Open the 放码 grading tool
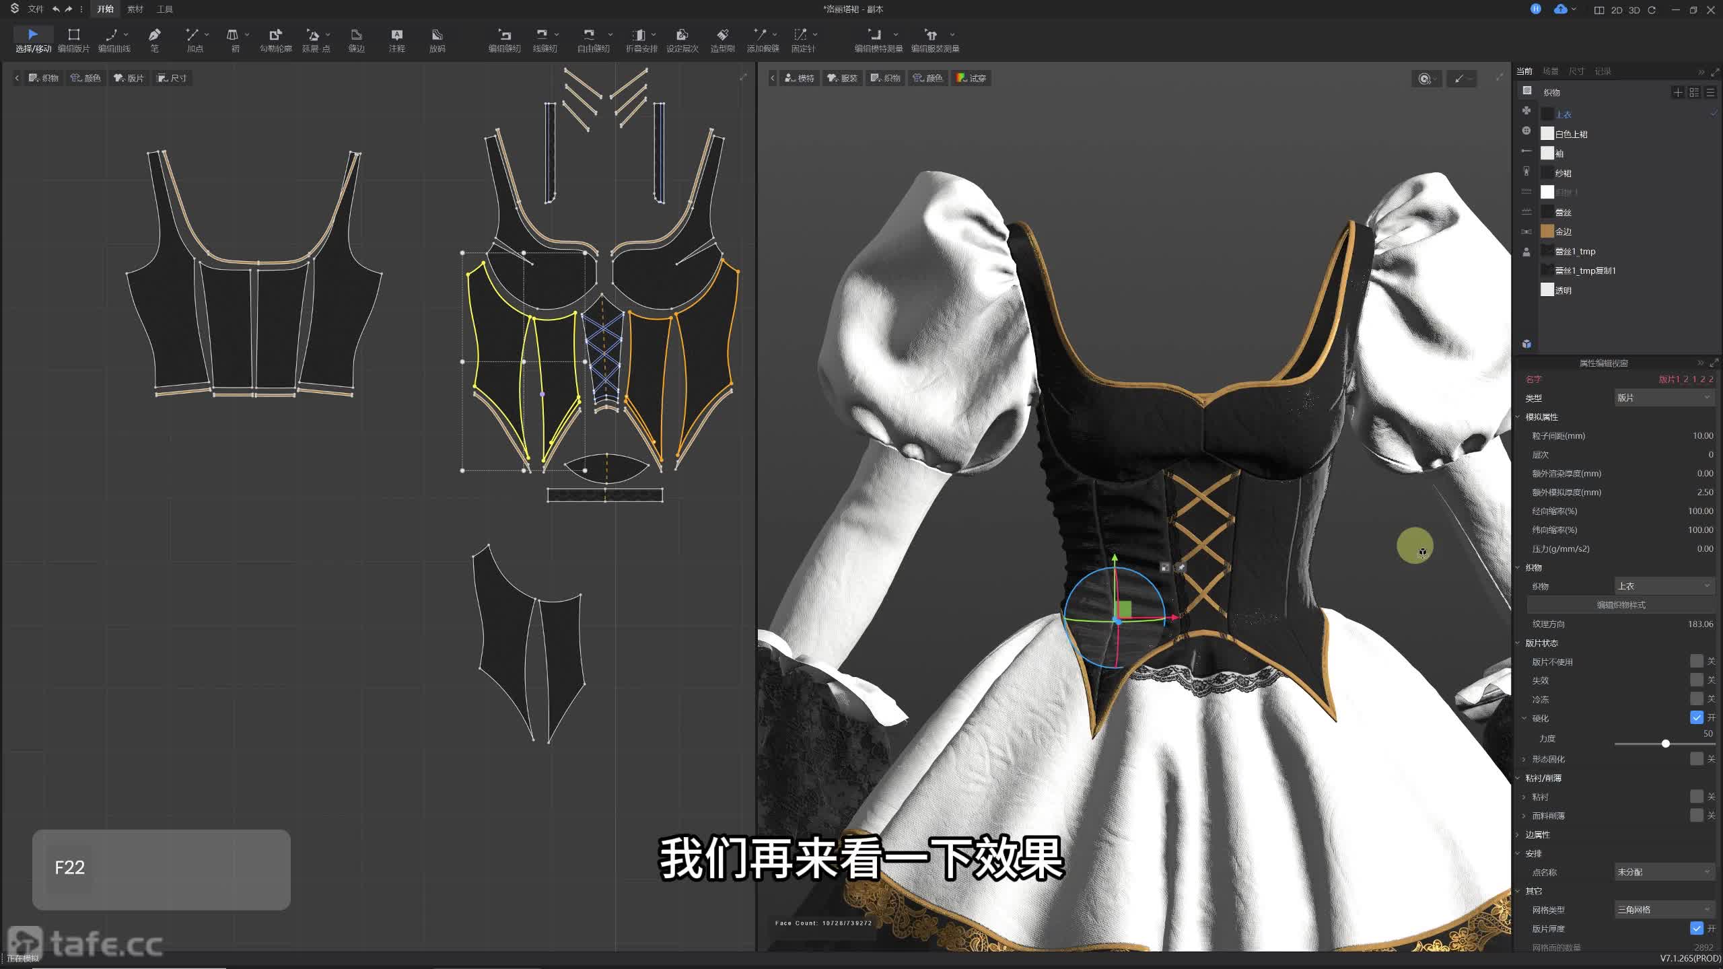 pos(437,40)
